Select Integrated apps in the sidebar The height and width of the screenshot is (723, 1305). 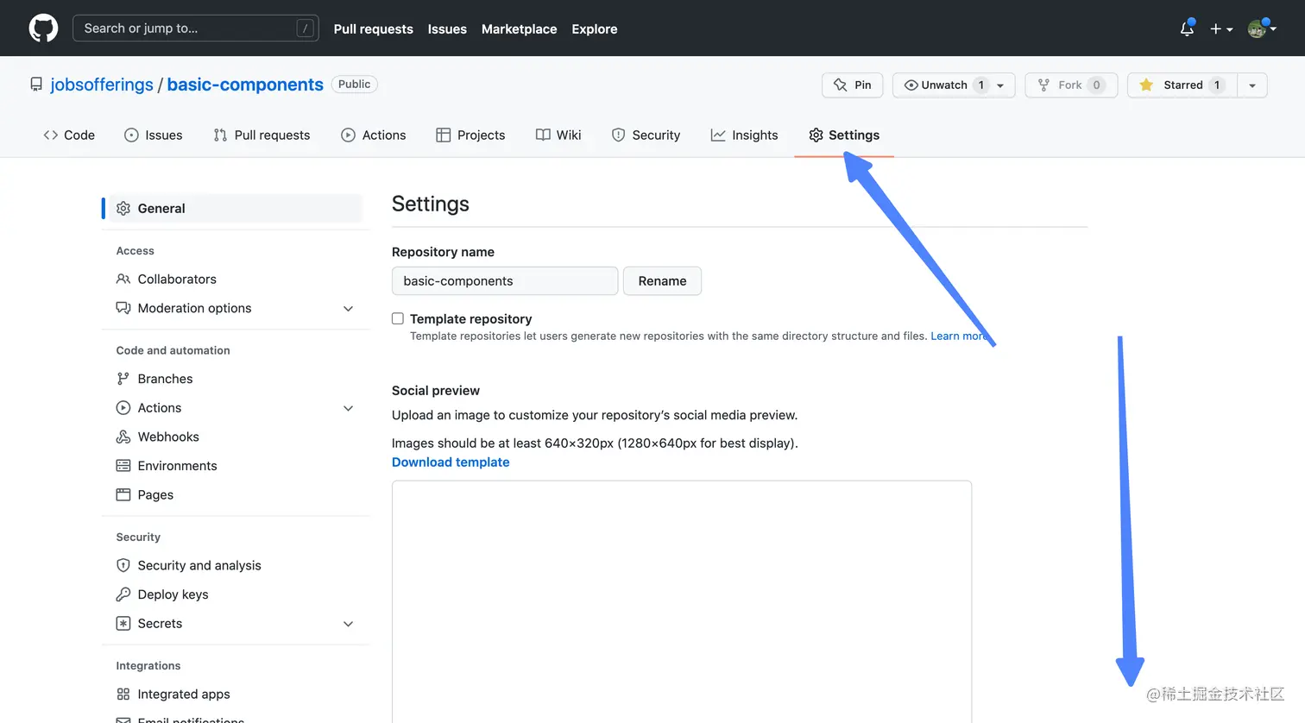tap(184, 694)
